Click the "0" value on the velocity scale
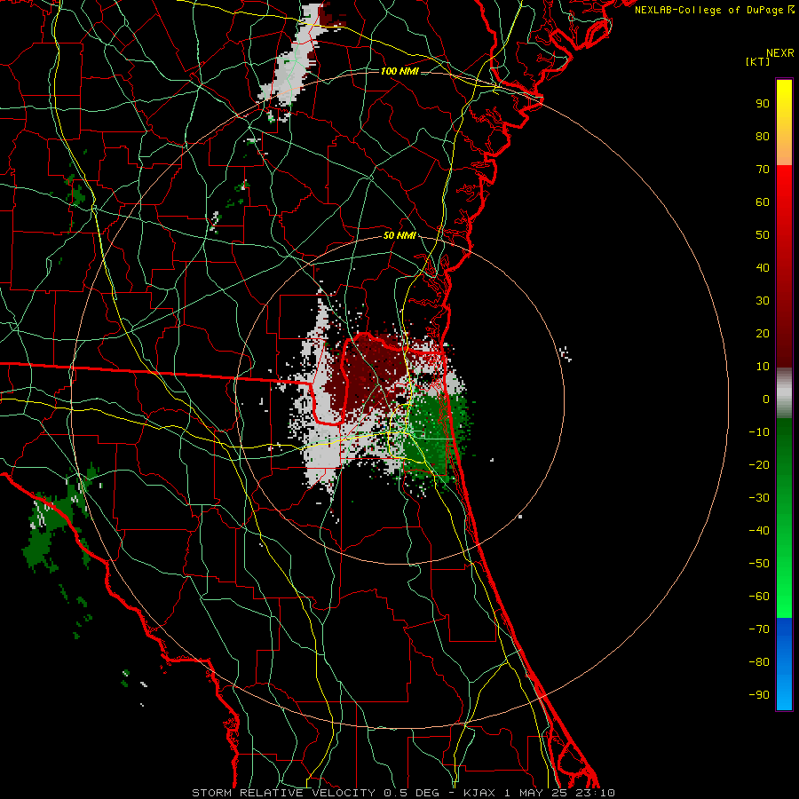The width and height of the screenshot is (799, 799). coord(766,399)
